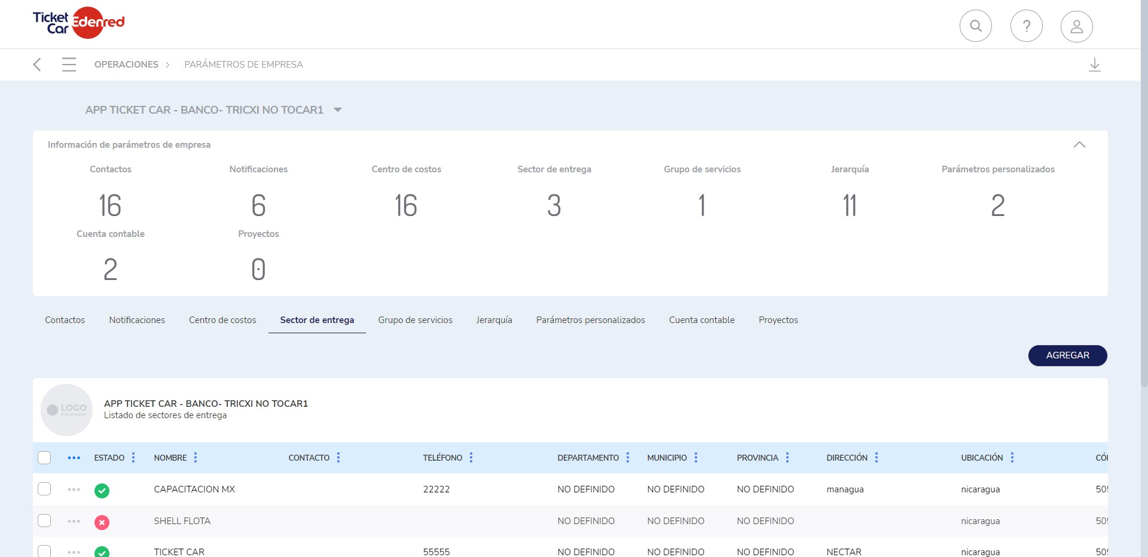
Task: Click green active status of CAPACITACION MX
Action: (x=102, y=491)
